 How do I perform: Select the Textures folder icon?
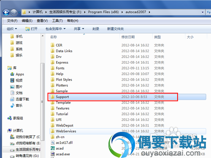52,108
